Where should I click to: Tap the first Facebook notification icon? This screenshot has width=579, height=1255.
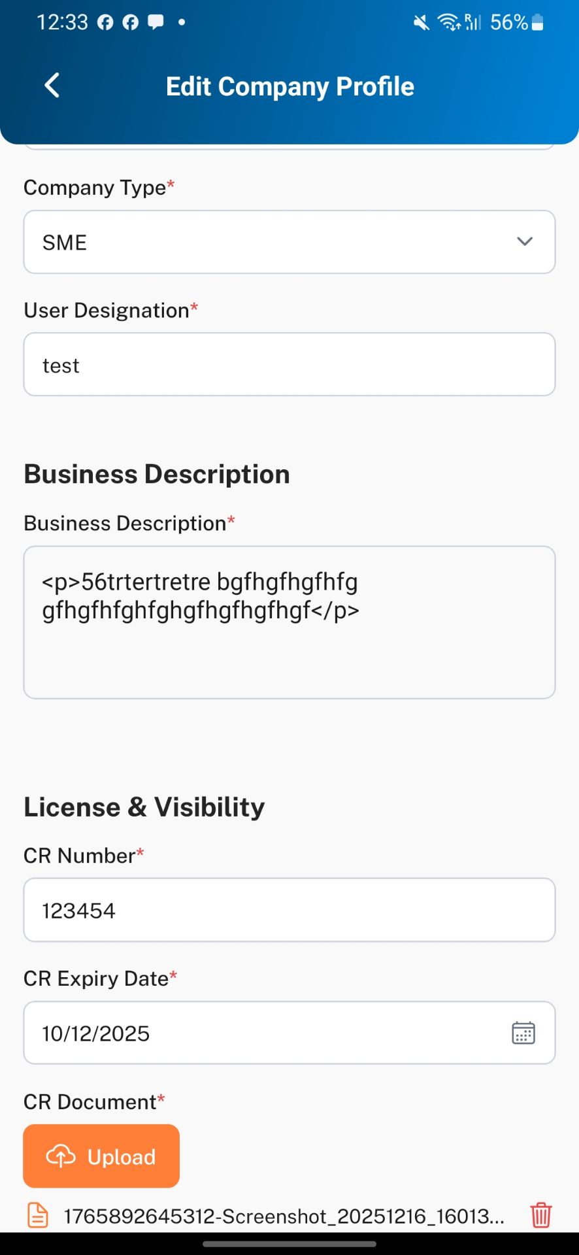point(105,22)
